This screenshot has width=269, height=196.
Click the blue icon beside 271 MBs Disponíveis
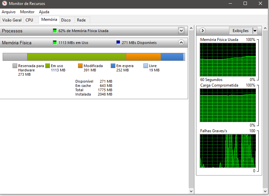pyautogui.click(x=118, y=43)
